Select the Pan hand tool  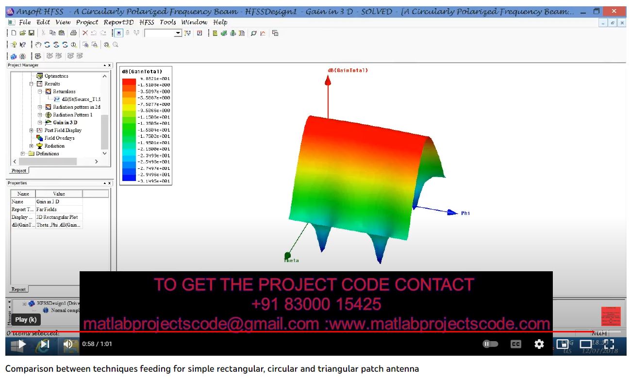pyautogui.click(x=38, y=45)
